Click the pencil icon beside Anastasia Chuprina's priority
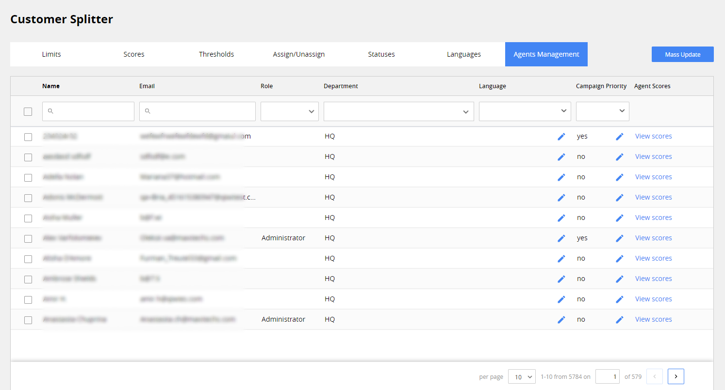The height and width of the screenshot is (390, 725). coord(620,319)
